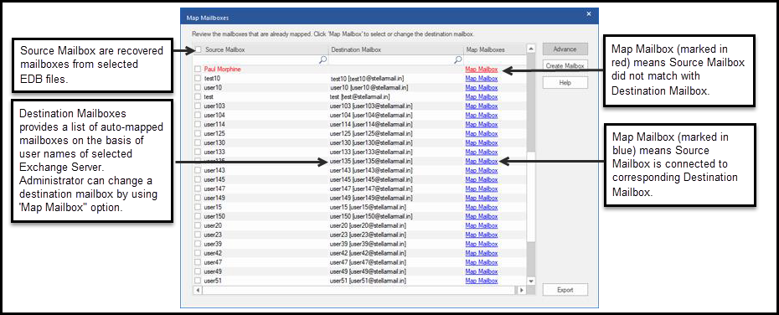Select destination cell user149 [user149@stellarmail.in]
Viewport: 779px width, 315px height.
tap(372, 198)
